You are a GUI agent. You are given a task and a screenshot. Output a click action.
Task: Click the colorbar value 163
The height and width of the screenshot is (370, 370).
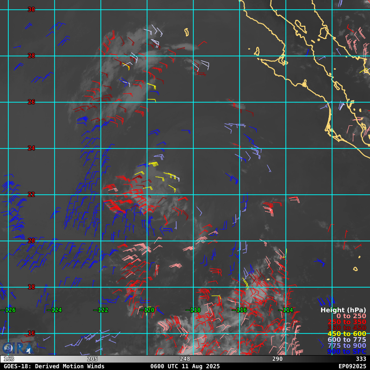coord(9,359)
